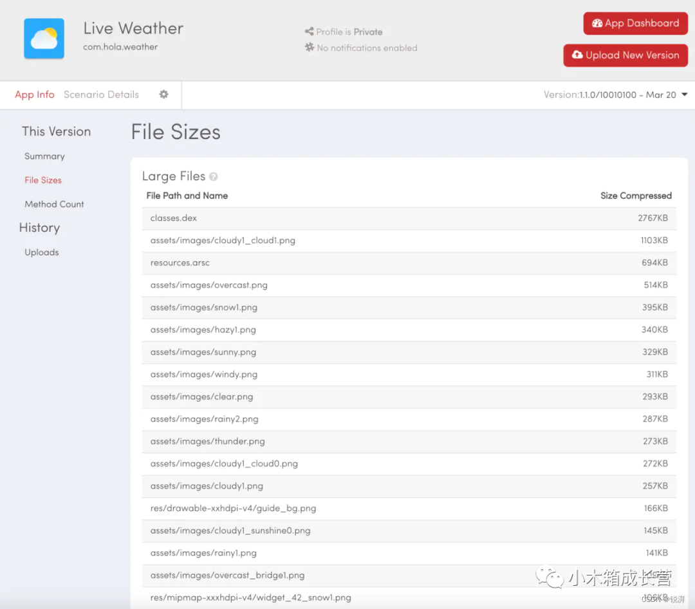Viewport: 695px width, 609px height.
Task: Select the resources.arsc row
Action: coord(409,263)
